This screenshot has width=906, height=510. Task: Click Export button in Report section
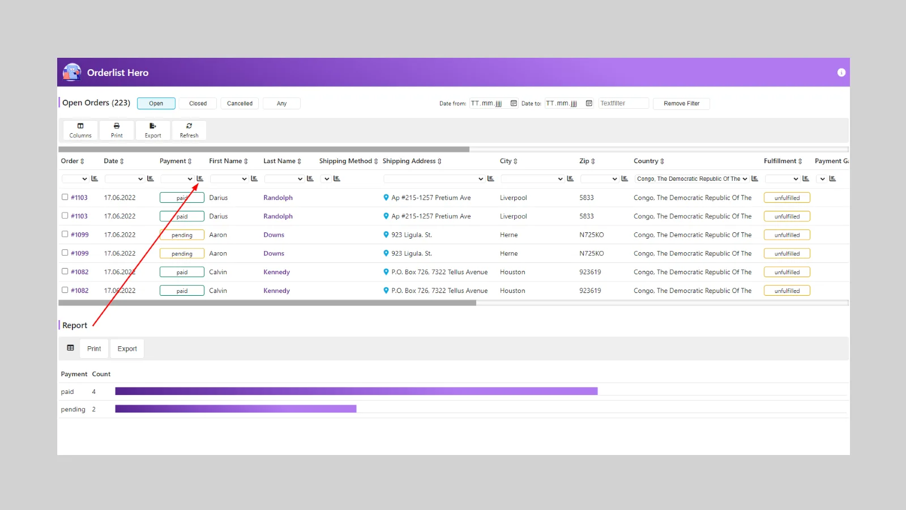pos(127,348)
